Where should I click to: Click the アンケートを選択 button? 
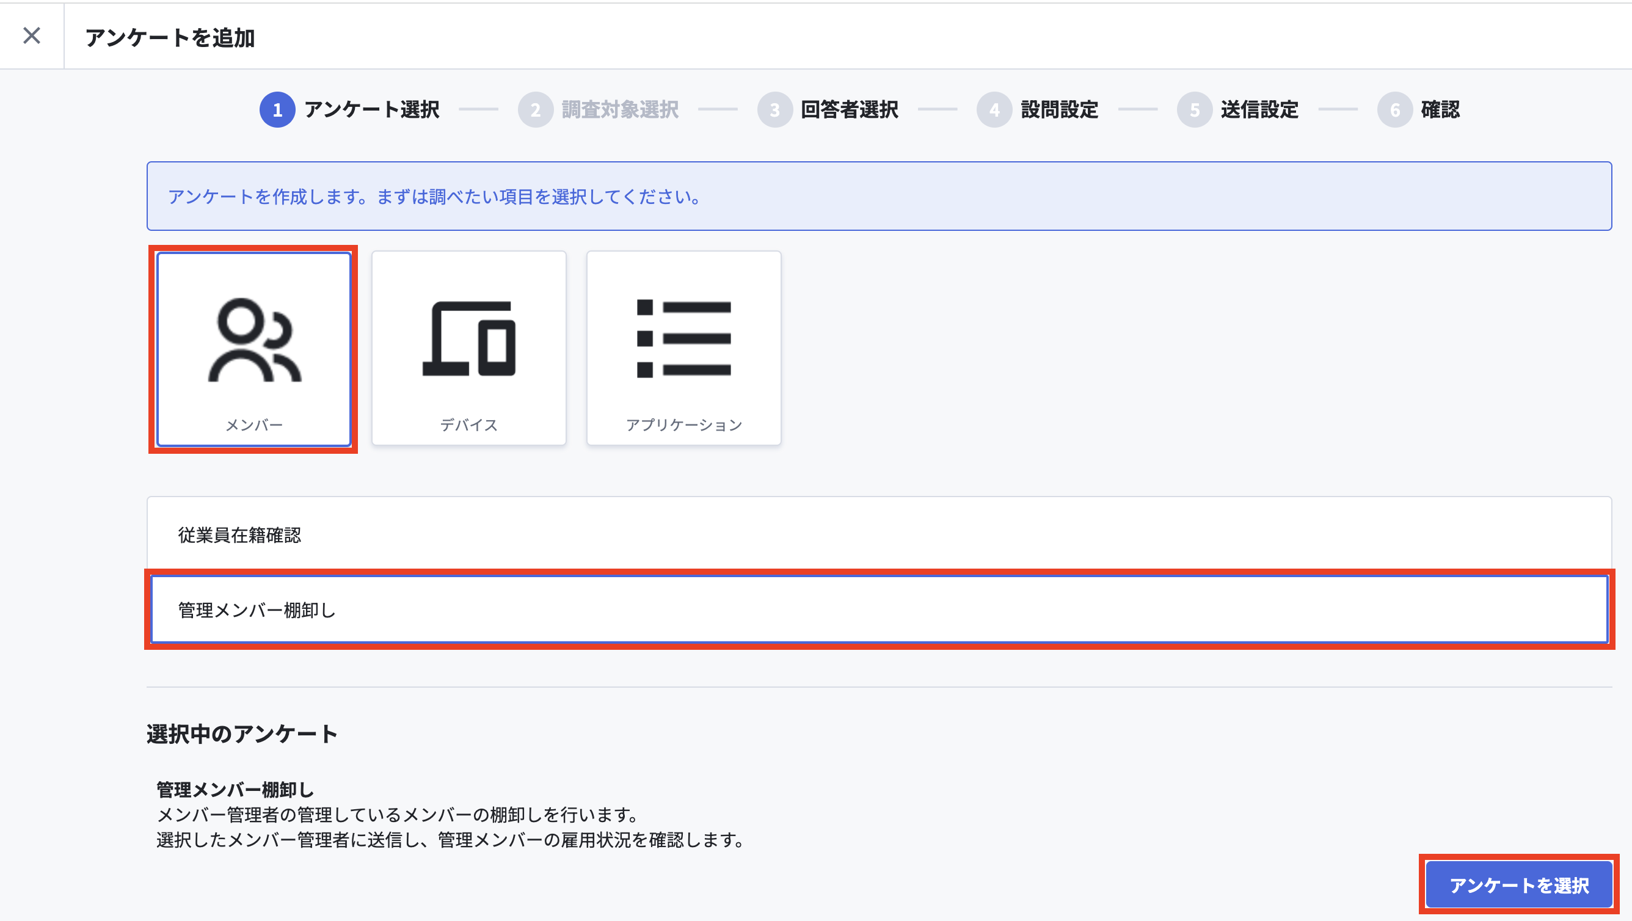[1518, 884]
